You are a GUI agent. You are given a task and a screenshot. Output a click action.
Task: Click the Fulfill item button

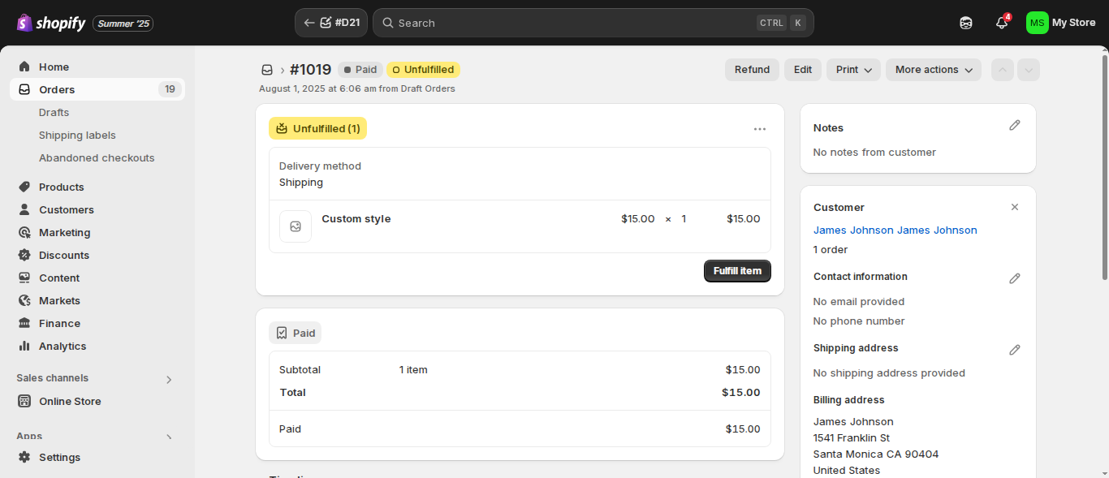(x=737, y=271)
